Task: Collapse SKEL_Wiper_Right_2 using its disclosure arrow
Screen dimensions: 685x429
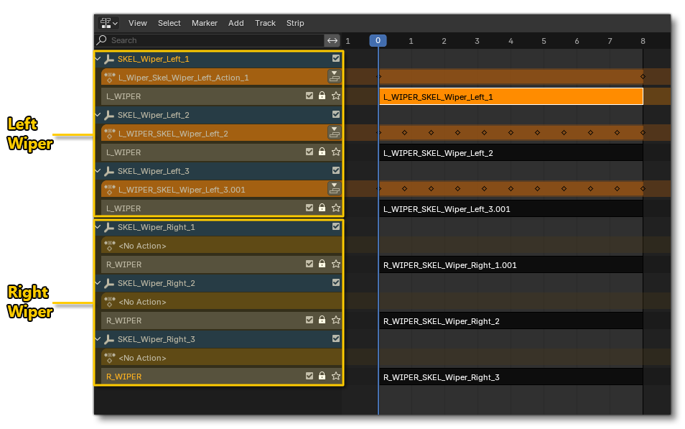Action: (x=97, y=282)
